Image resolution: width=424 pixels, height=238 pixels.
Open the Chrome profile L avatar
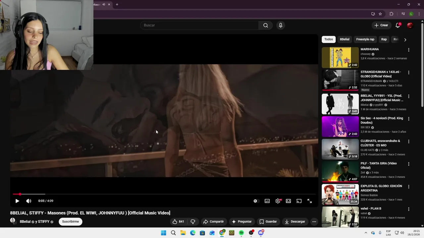coord(411,14)
